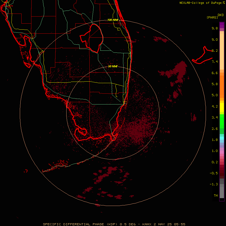The image size is (226, 226).
Task: Click the 9.0 value on the color scale
Action: pyautogui.click(x=215, y=39)
